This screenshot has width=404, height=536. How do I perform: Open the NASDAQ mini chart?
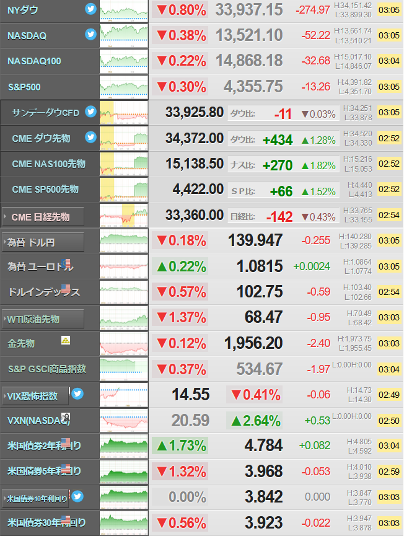[x=124, y=36]
